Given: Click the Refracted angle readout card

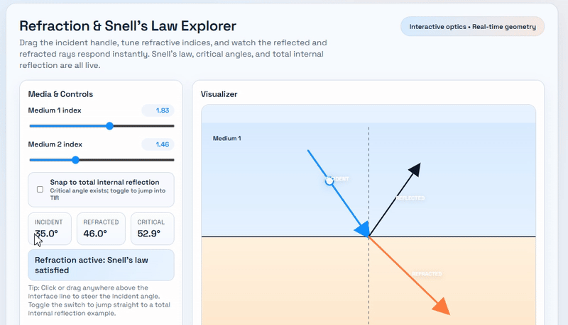Looking at the screenshot, I should (x=99, y=229).
